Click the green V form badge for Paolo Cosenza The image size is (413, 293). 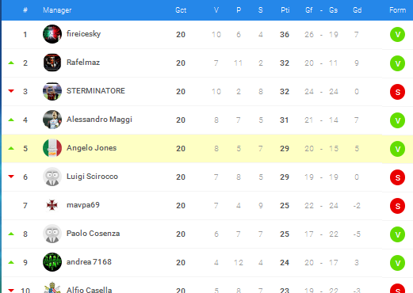(397, 234)
